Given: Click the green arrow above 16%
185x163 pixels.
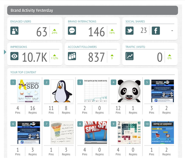Looking at the screenshot, I should click(x=112, y=30).
